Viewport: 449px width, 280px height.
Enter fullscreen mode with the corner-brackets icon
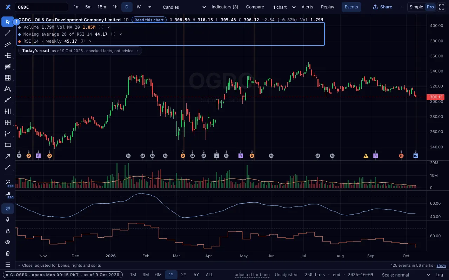click(442, 7)
